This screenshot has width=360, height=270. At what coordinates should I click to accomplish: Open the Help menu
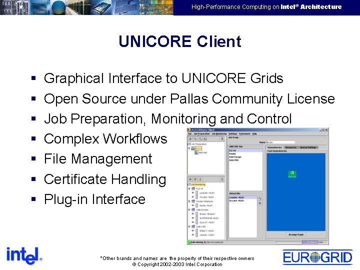[254, 133]
